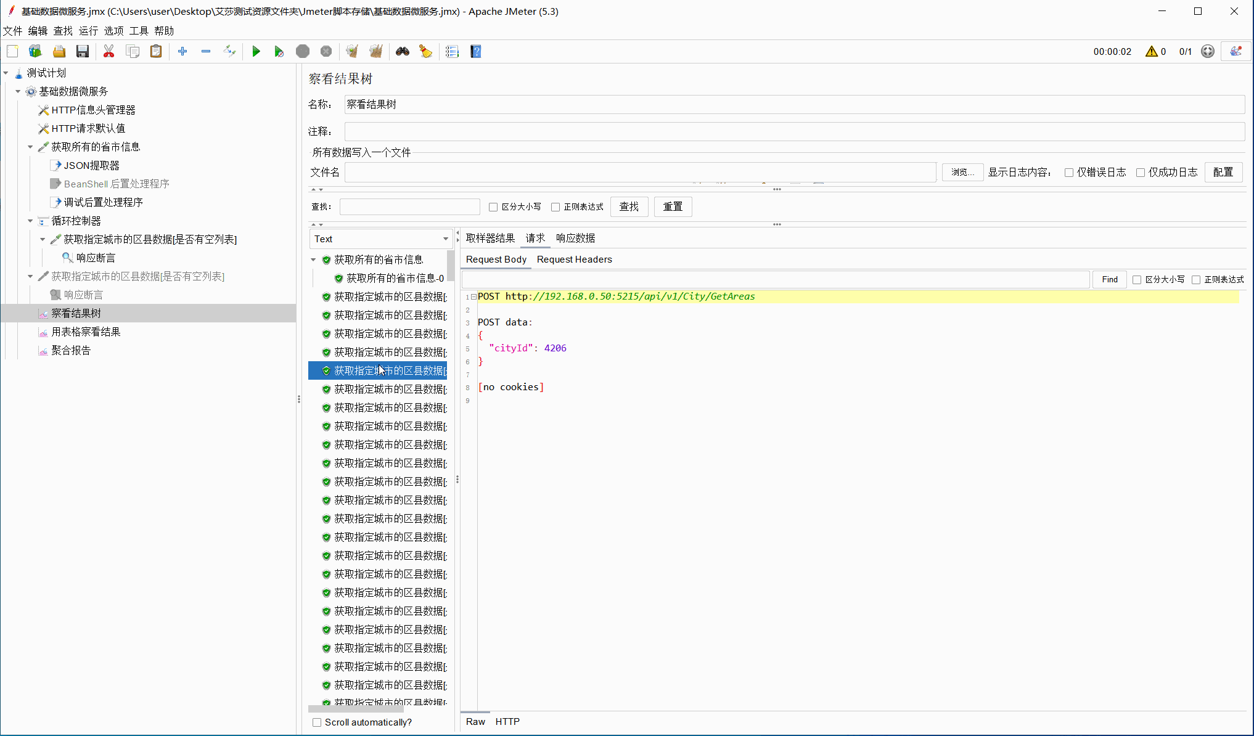Click the plus Add toolbar icon
This screenshot has width=1254, height=736.
coord(182,52)
